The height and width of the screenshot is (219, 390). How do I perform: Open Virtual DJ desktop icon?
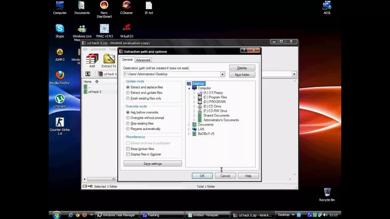[126, 31]
